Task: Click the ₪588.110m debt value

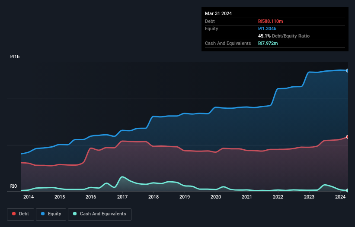Action: pyautogui.click(x=271, y=21)
